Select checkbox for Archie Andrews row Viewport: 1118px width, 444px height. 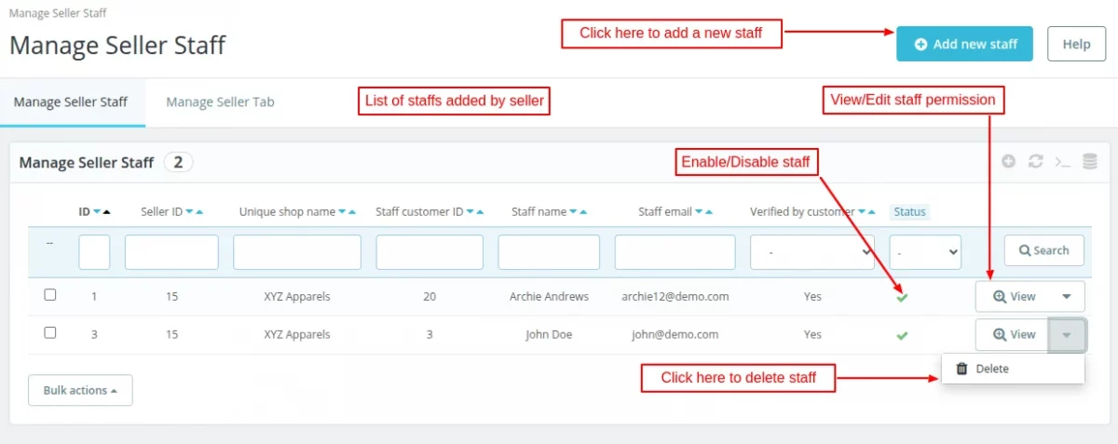point(50,295)
